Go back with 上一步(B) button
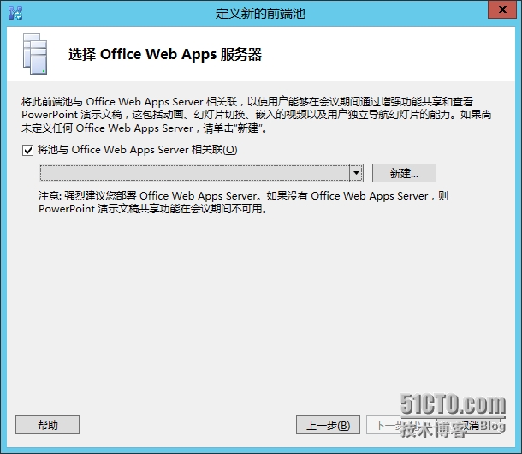Screen dimensions: 522x454 point(328,425)
